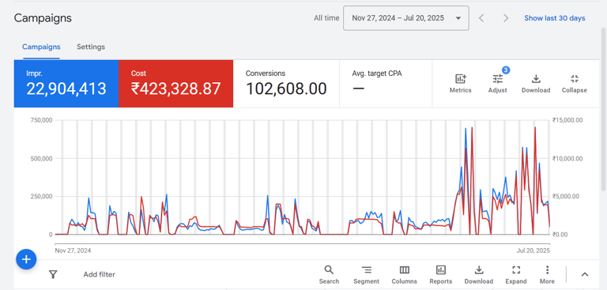Open the Metrics chart options

460,84
